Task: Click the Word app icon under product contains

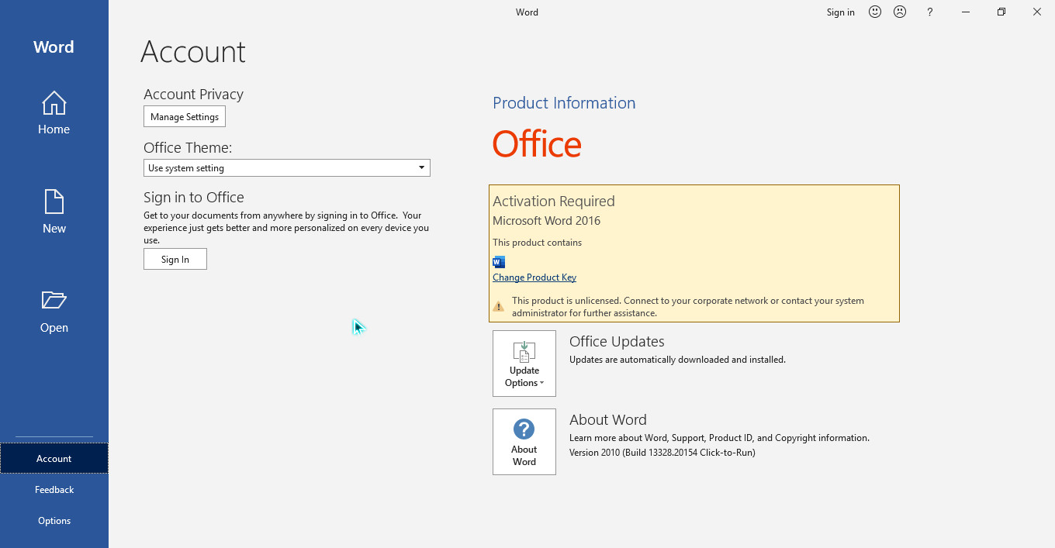Action: click(x=499, y=262)
